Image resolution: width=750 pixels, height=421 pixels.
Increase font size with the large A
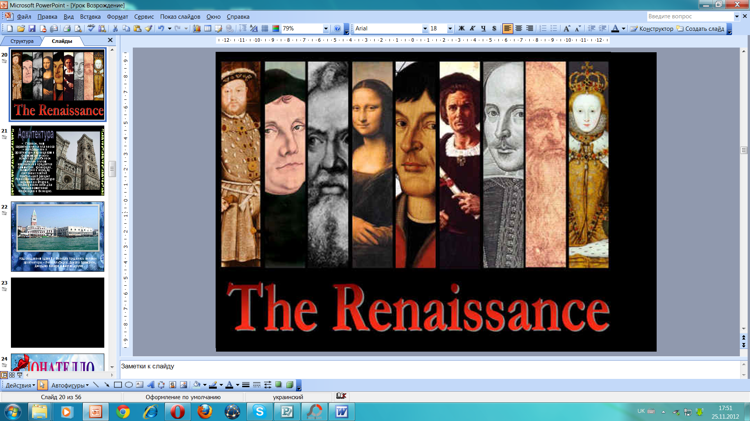pyautogui.click(x=567, y=28)
